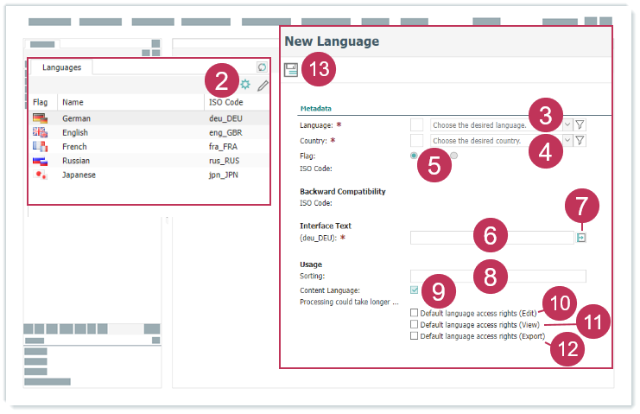Click the German flag icon in list
Viewport: 640px width, 414px height.
[40, 118]
